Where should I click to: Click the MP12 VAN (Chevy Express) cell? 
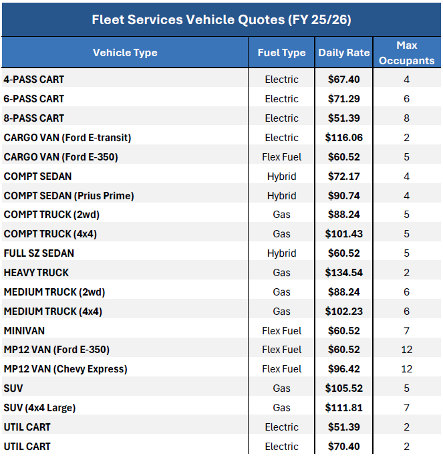click(x=65, y=369)
